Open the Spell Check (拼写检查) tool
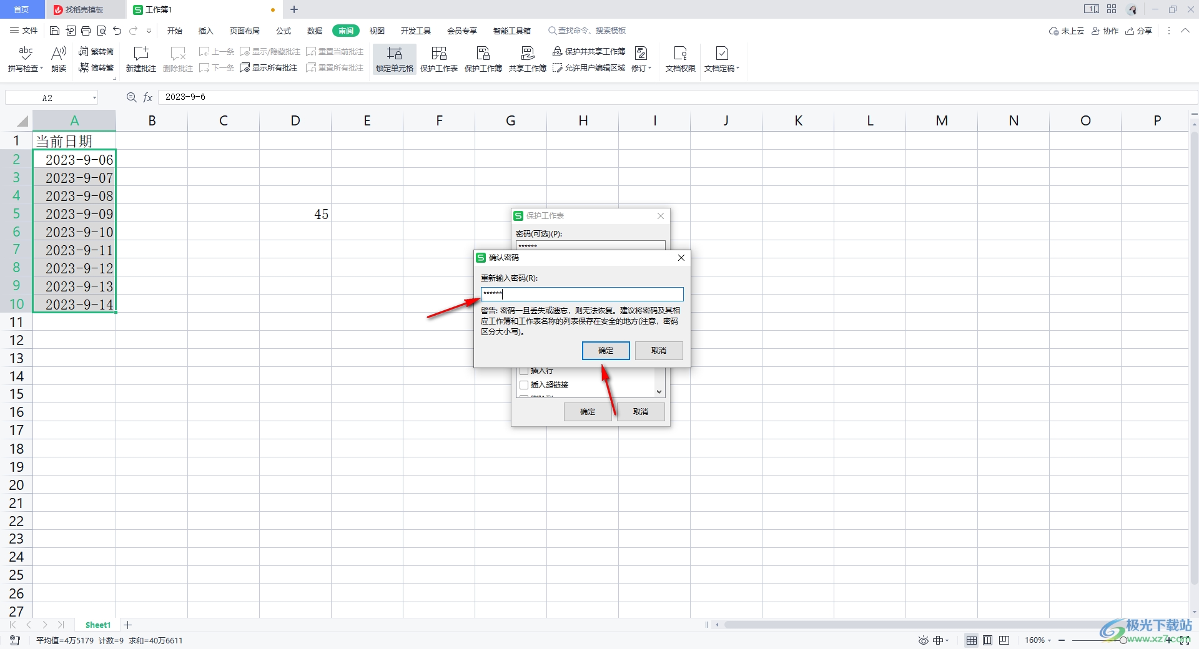1199x649 pixels. pos(25,59)
